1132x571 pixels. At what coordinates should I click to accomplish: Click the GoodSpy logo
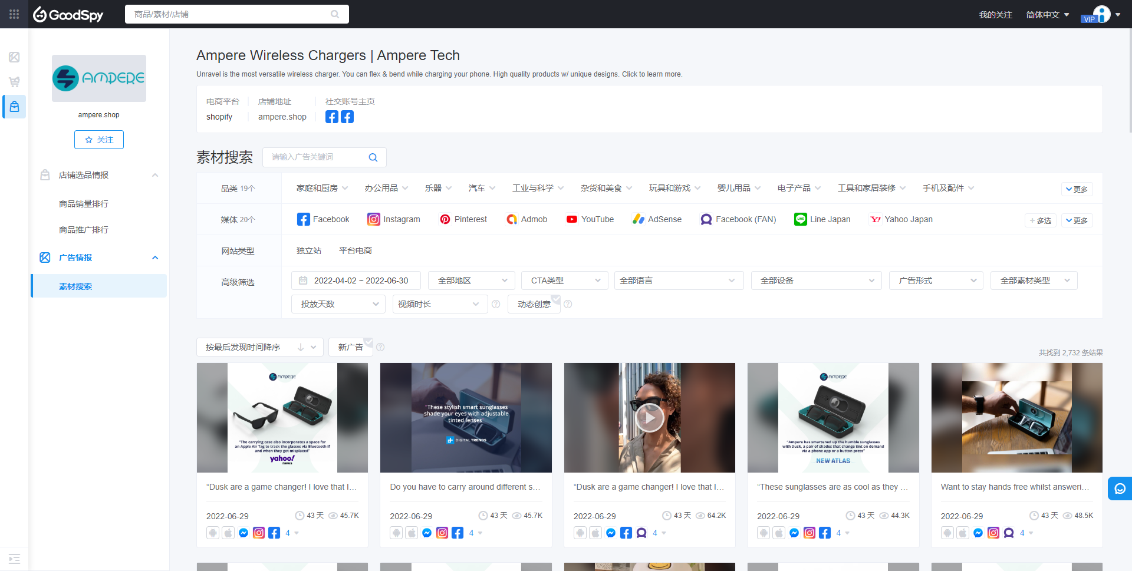click(68, 14)
